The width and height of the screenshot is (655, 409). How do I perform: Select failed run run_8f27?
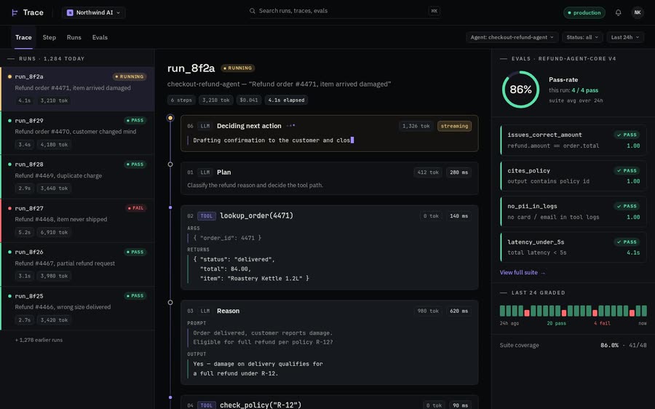click(x=77, y=221)
